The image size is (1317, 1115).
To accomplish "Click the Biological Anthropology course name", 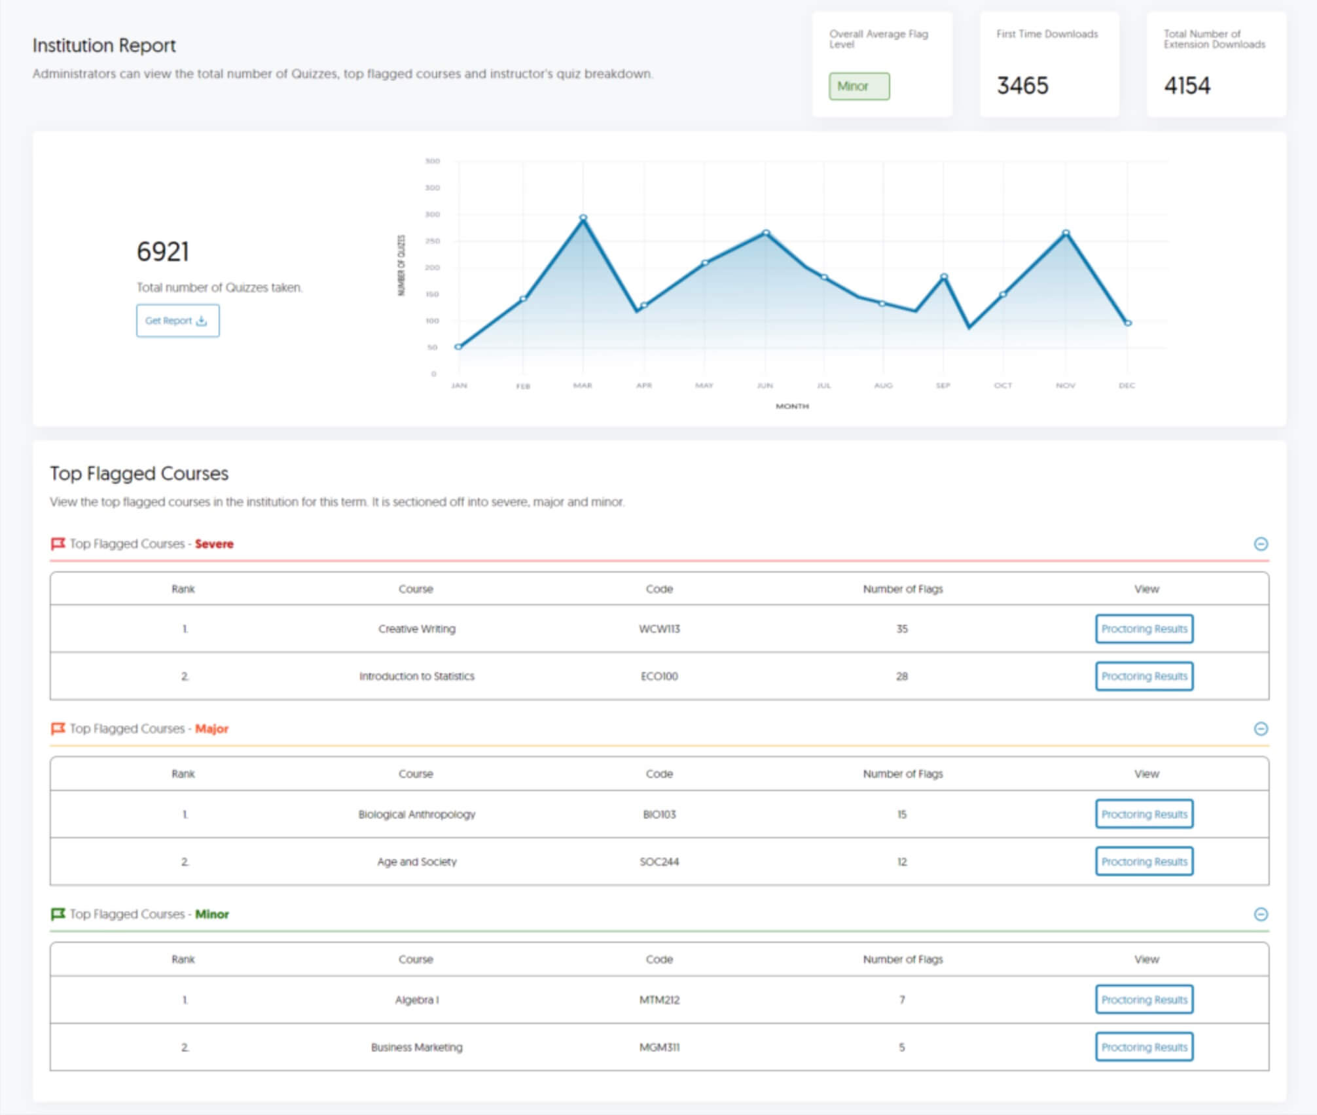I will (x=417, y=815).
